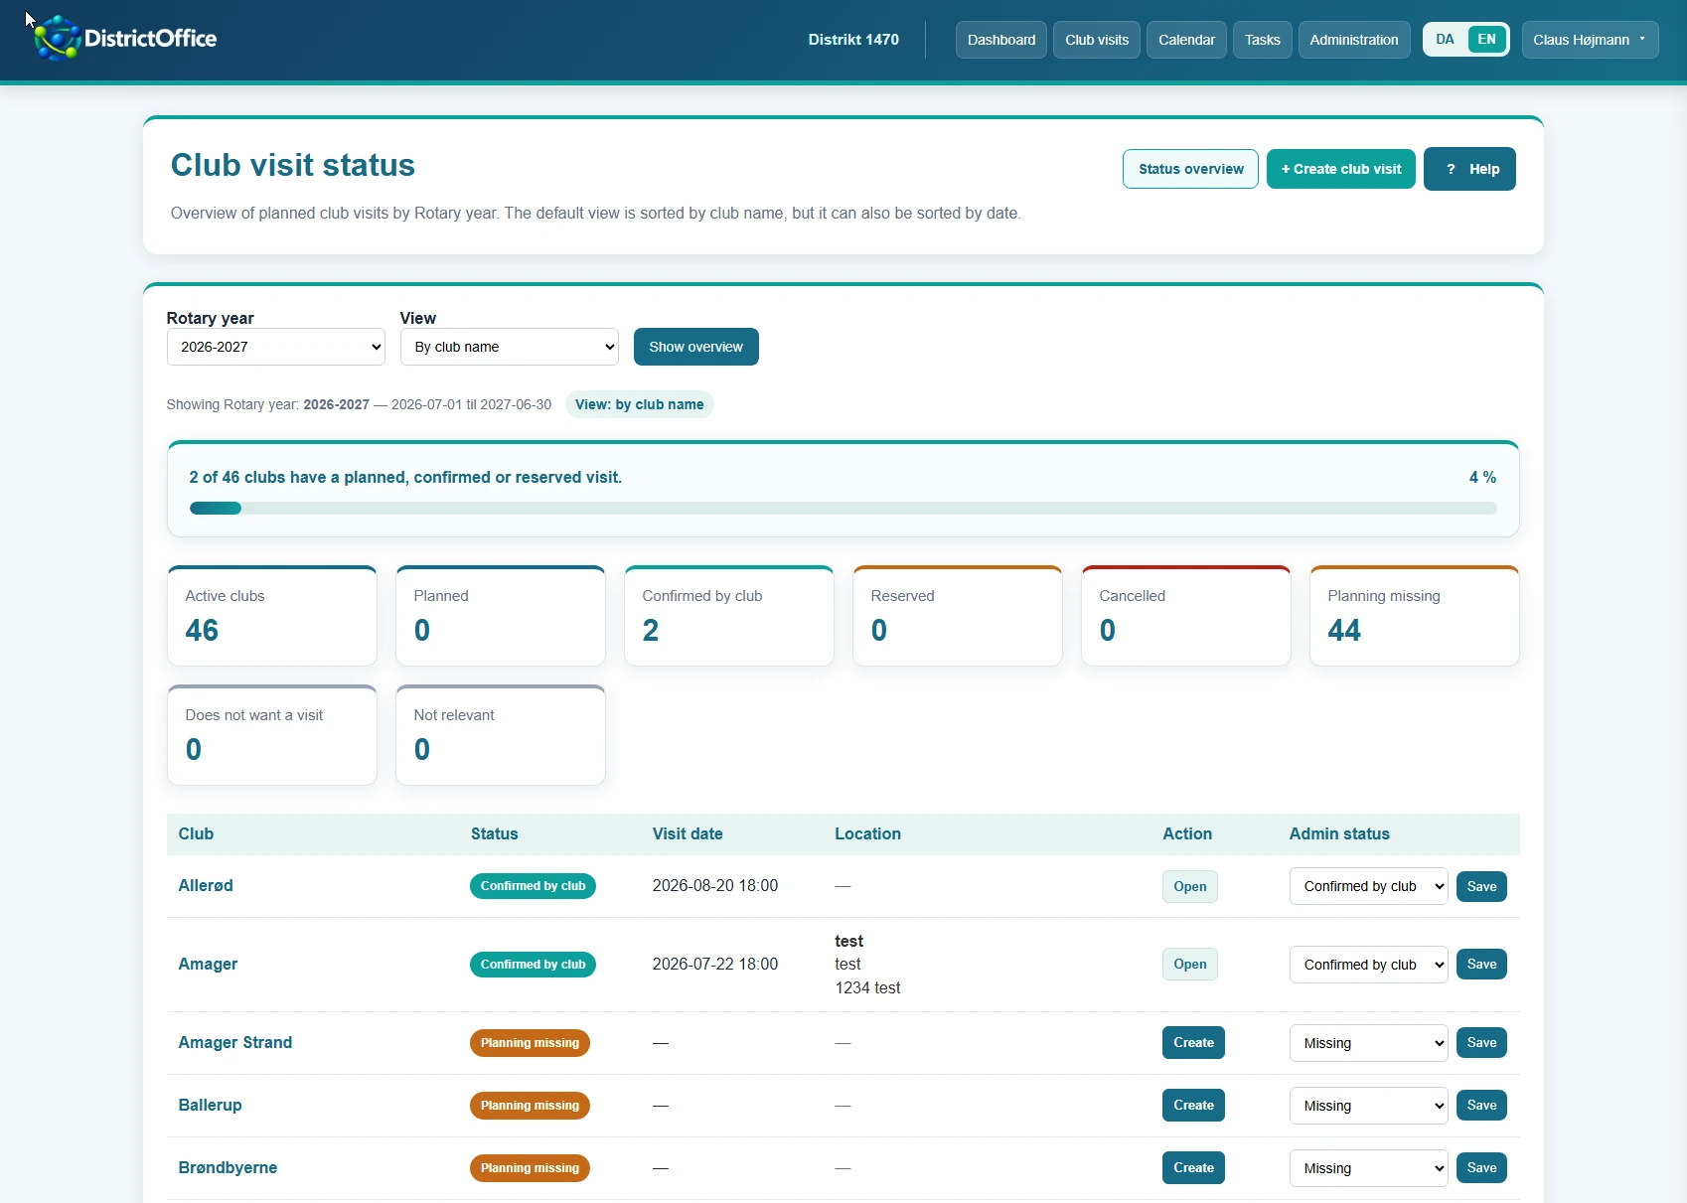Open the Brøndbyerne club link
This screenshot has height=1203, width=1687.
(x=228, y=1167)
